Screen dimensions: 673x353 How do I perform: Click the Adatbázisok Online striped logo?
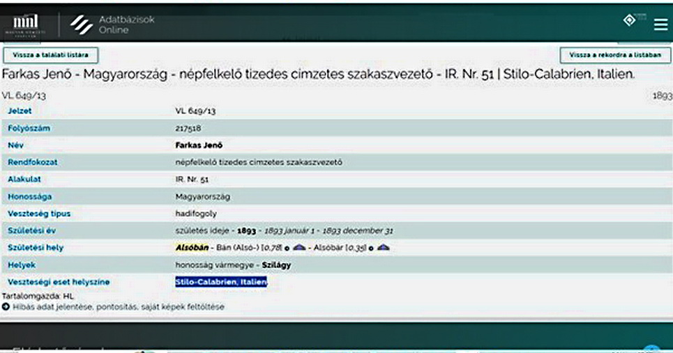[x=82, y=25]
